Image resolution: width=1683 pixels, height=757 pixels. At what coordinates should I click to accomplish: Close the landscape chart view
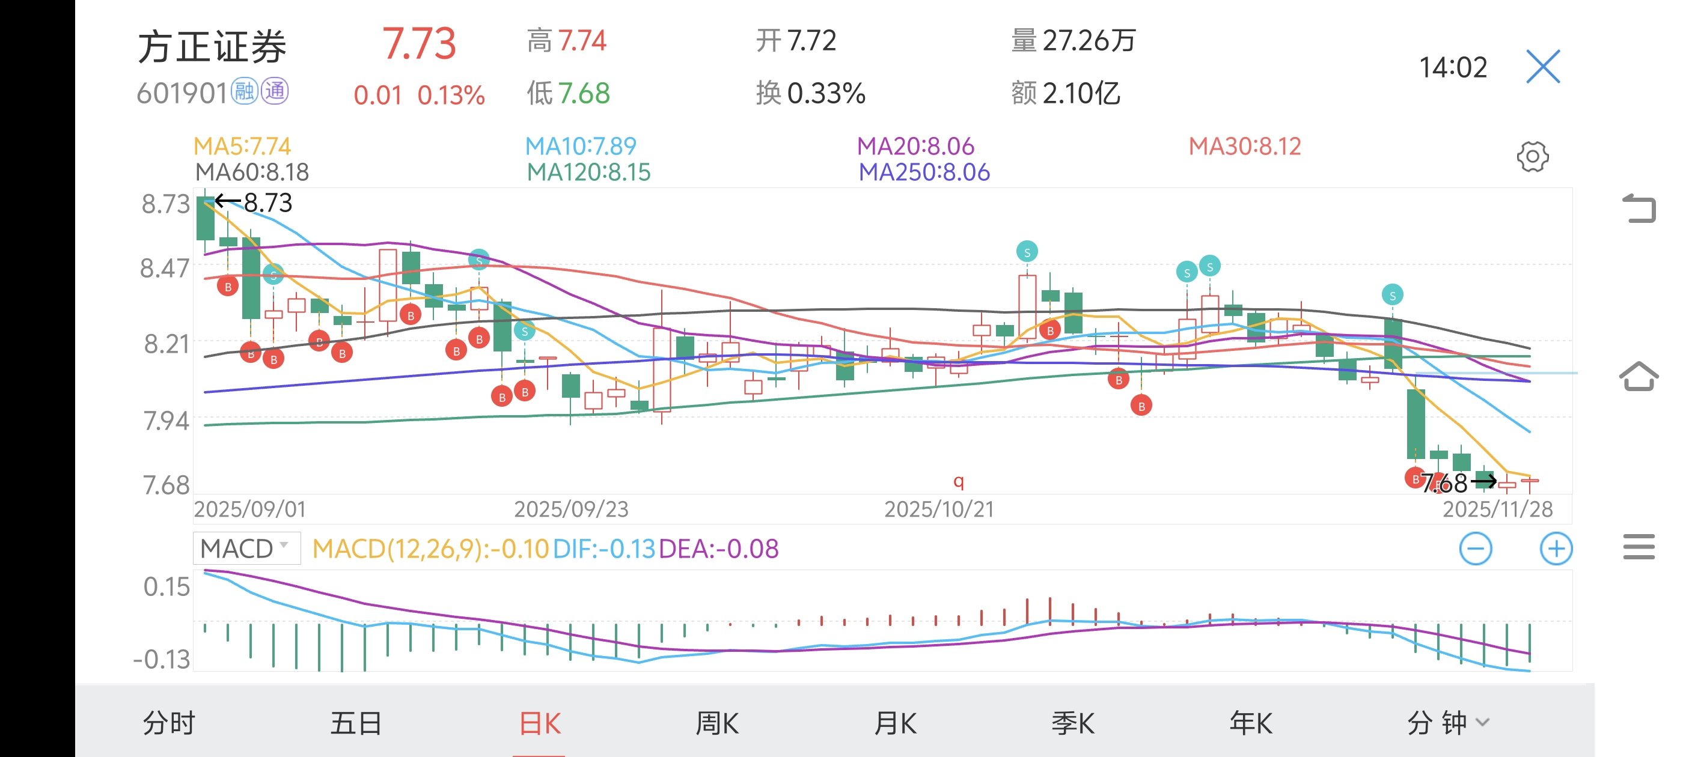1543,67
